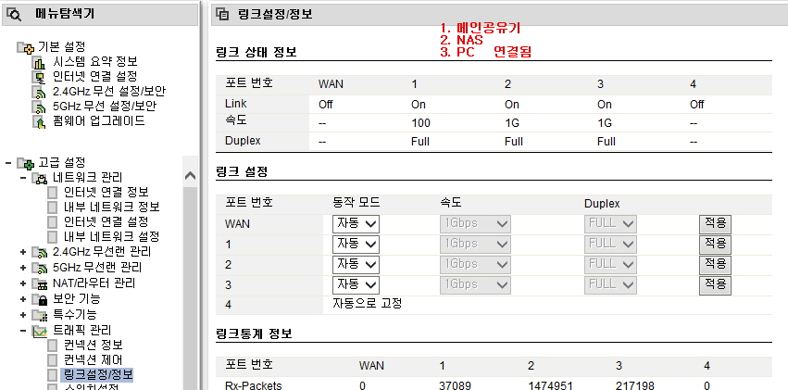Expand the 2.4GHz 무선랜 관리 node
Screen dimensions: 788x390
pos(23,252)
